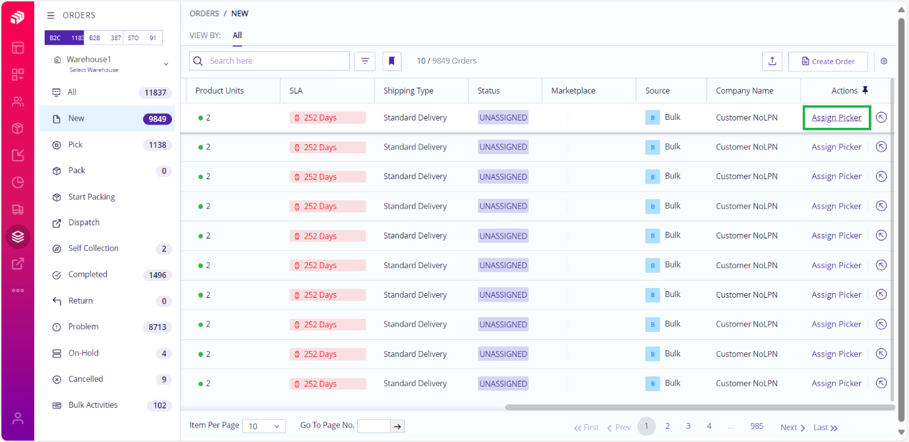Image resolution: width=909 pixels, height=442 pixels.
Task: Click Assign Picker in the first row
Action: click(x=836, y=117)
